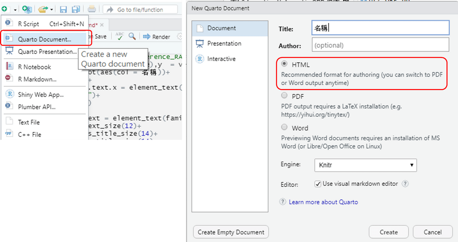Choose Plumber API from the menu
Viewport: 458px width, 242px height.
45,107
